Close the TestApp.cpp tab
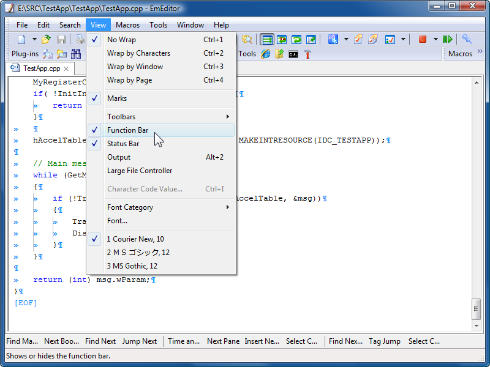This screenshot has width=490, height=367. (x=66, y=69)
